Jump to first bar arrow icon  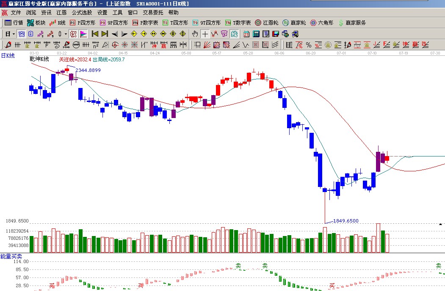pos(95,34)
